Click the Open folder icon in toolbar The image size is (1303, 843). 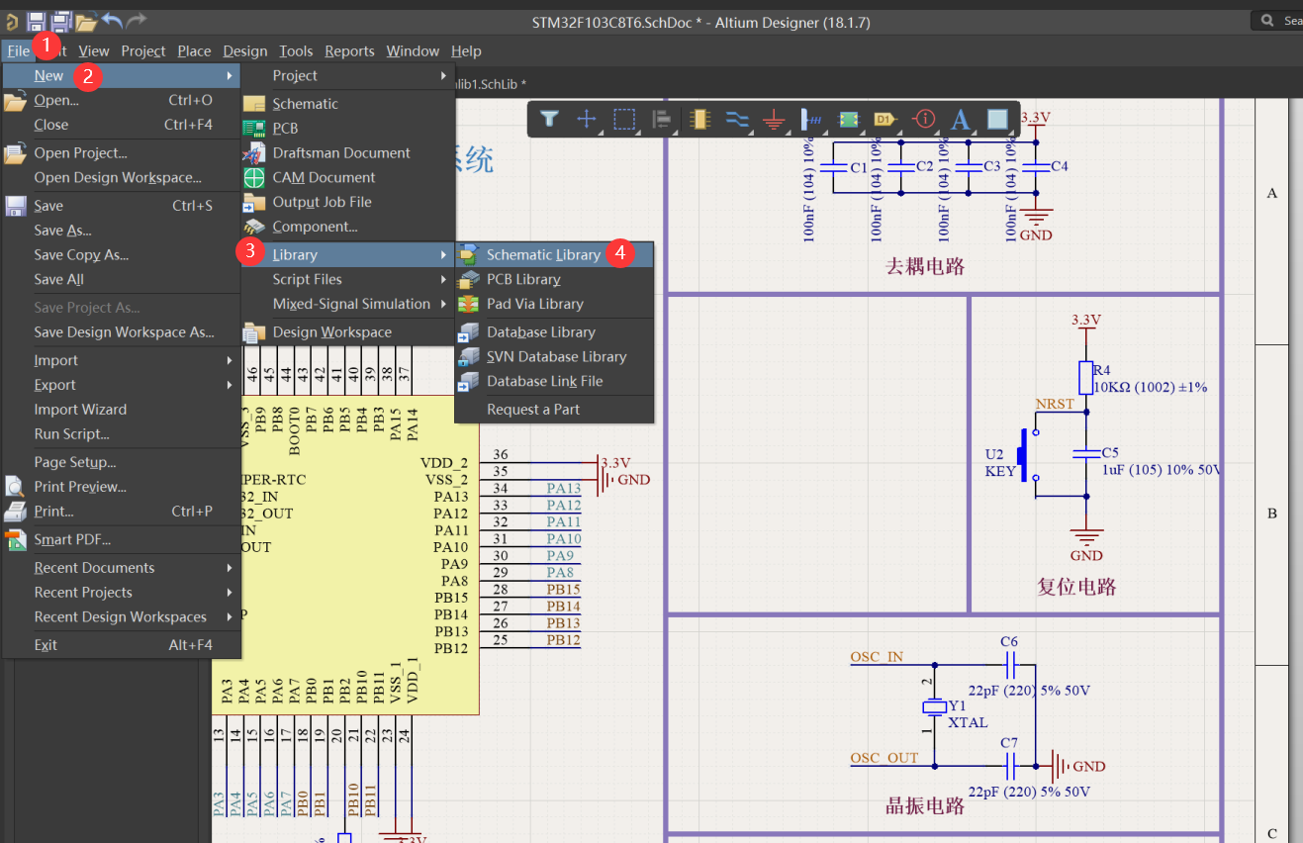tap(86, 21)
